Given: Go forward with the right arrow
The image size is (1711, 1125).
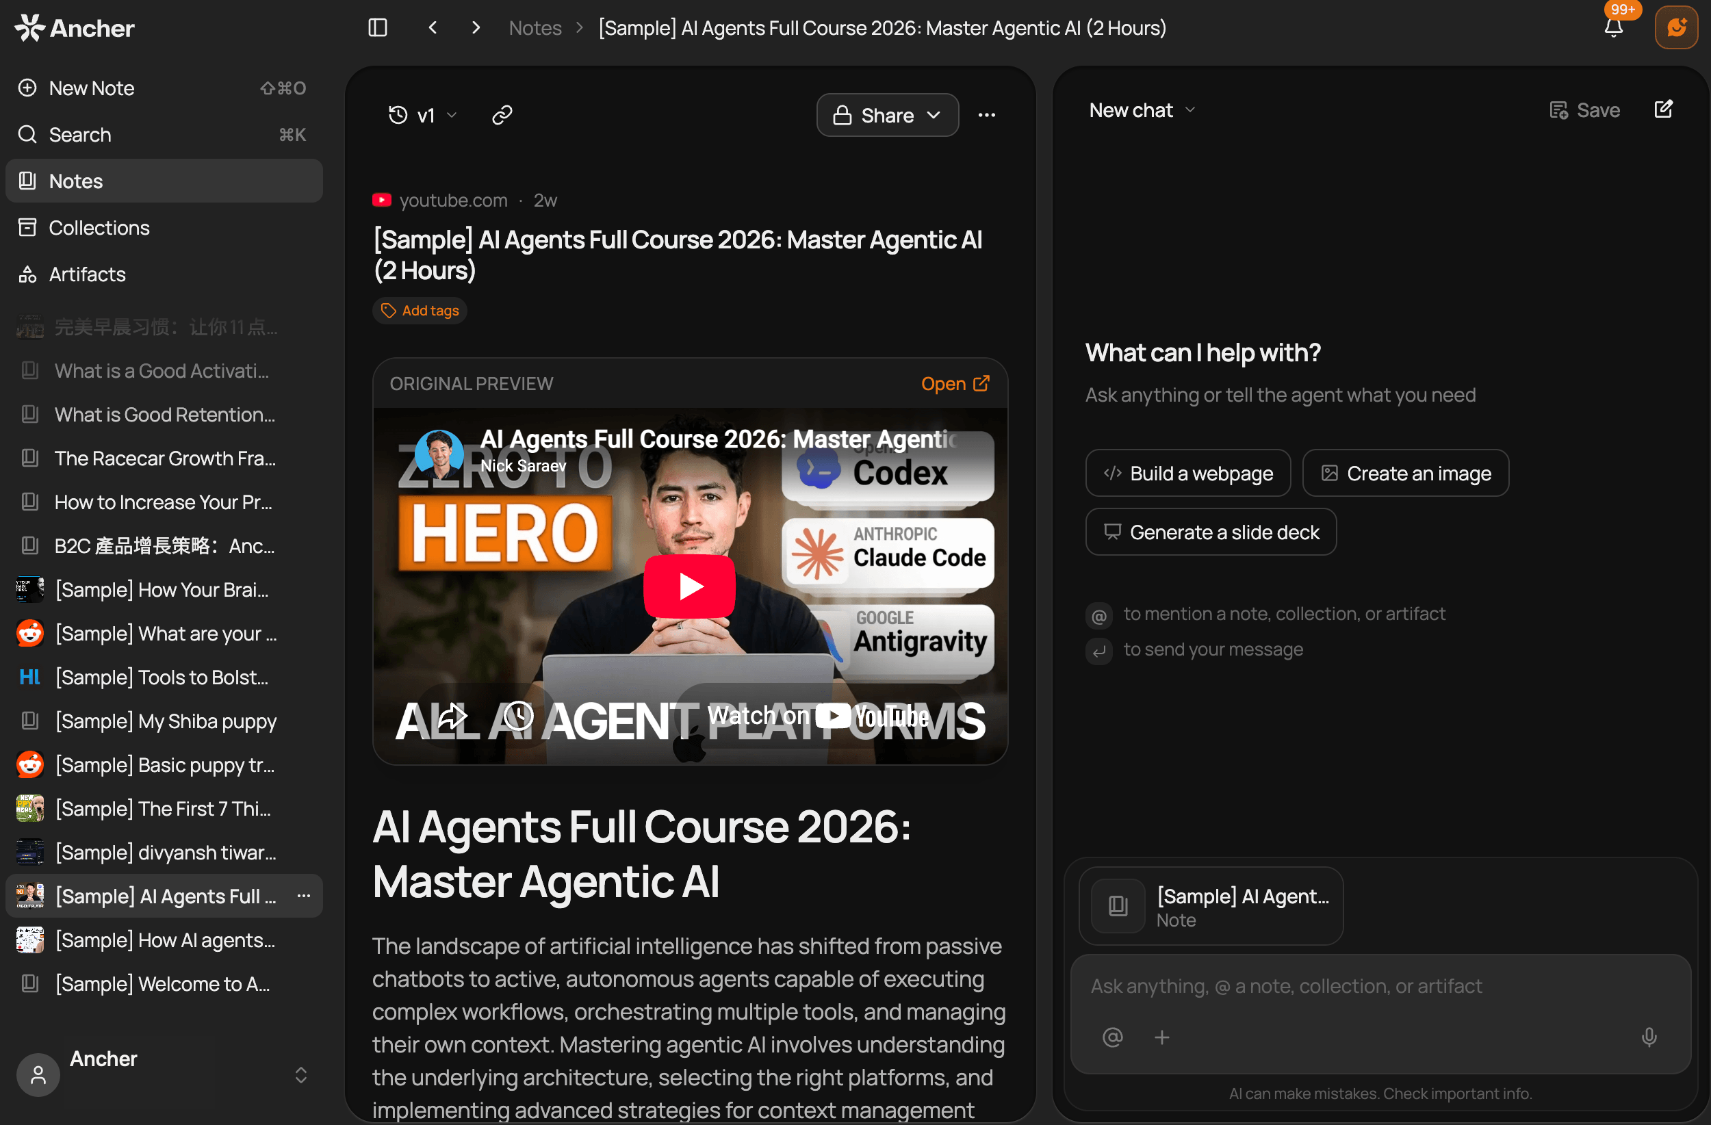Looking at the screenshot, I should click(x=475, y=28).
